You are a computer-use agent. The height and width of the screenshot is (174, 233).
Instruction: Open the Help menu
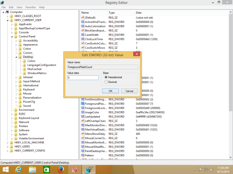(x=42, y=7)
